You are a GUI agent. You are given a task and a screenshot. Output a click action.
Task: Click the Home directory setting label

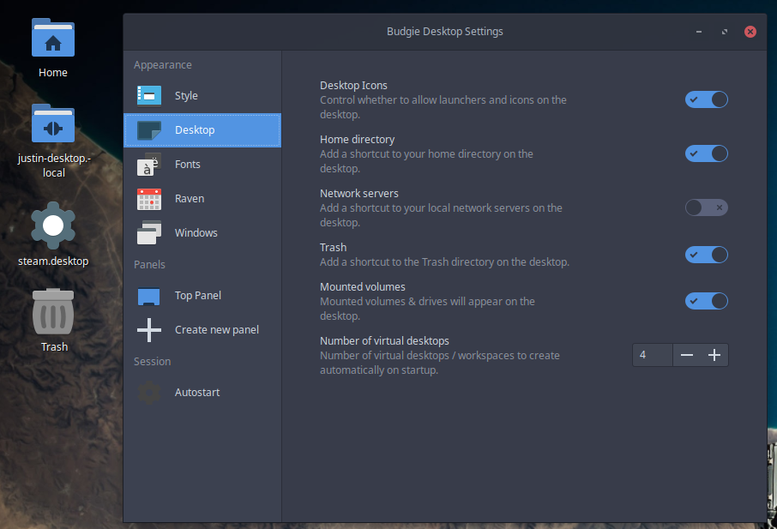(358, 139)
